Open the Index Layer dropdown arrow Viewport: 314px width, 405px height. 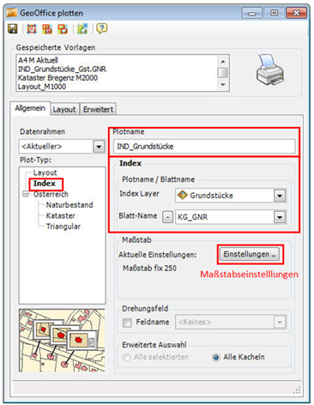pos(280,196)
